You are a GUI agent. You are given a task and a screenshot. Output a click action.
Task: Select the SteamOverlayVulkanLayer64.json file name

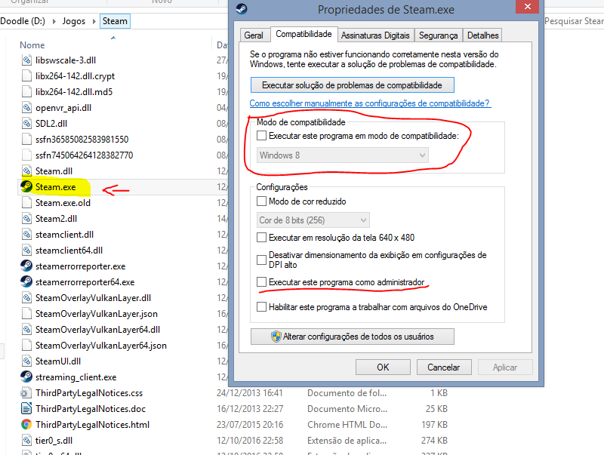tap(101, 346)
